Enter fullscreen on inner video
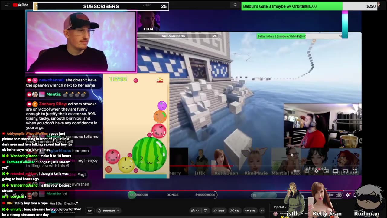 point(355,171)
